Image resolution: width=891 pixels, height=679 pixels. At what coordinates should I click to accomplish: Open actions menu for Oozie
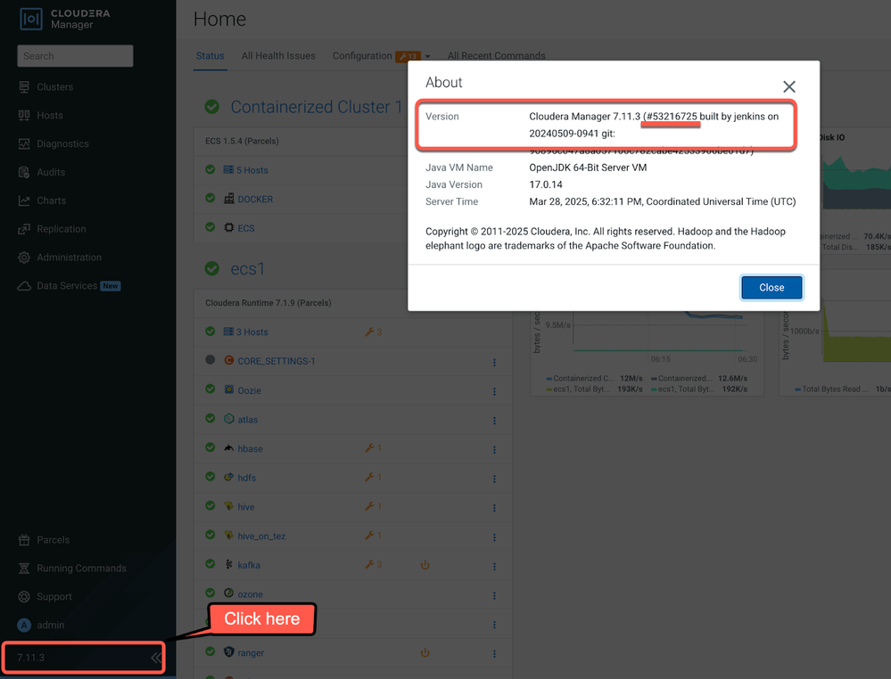coord(494,391)
